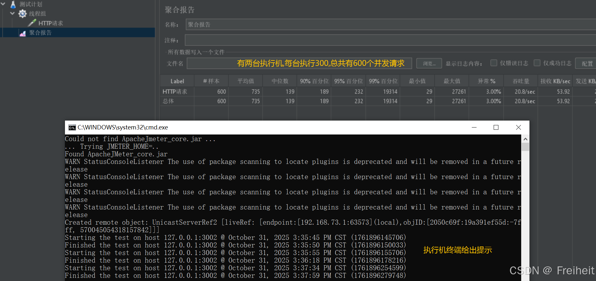
Task: Click 总体 row sample count 600
Action: [x=211, y=101]
